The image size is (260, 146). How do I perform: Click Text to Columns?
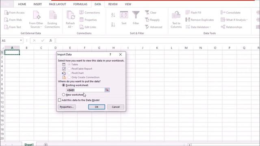point(176,19)
